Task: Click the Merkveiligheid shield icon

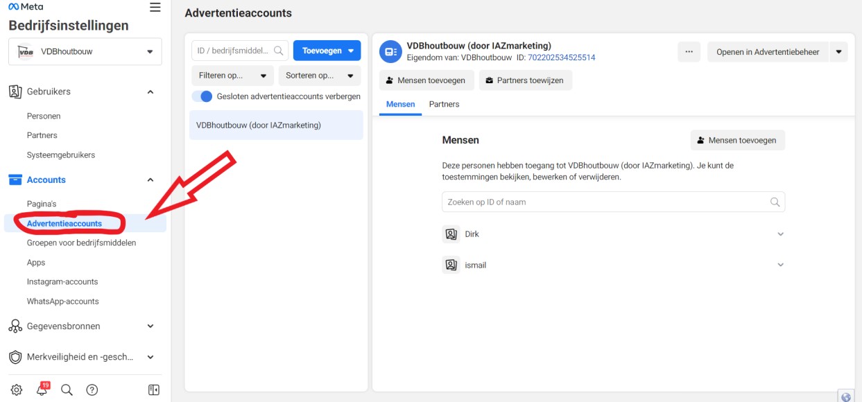Action: (x=15, y=357)
